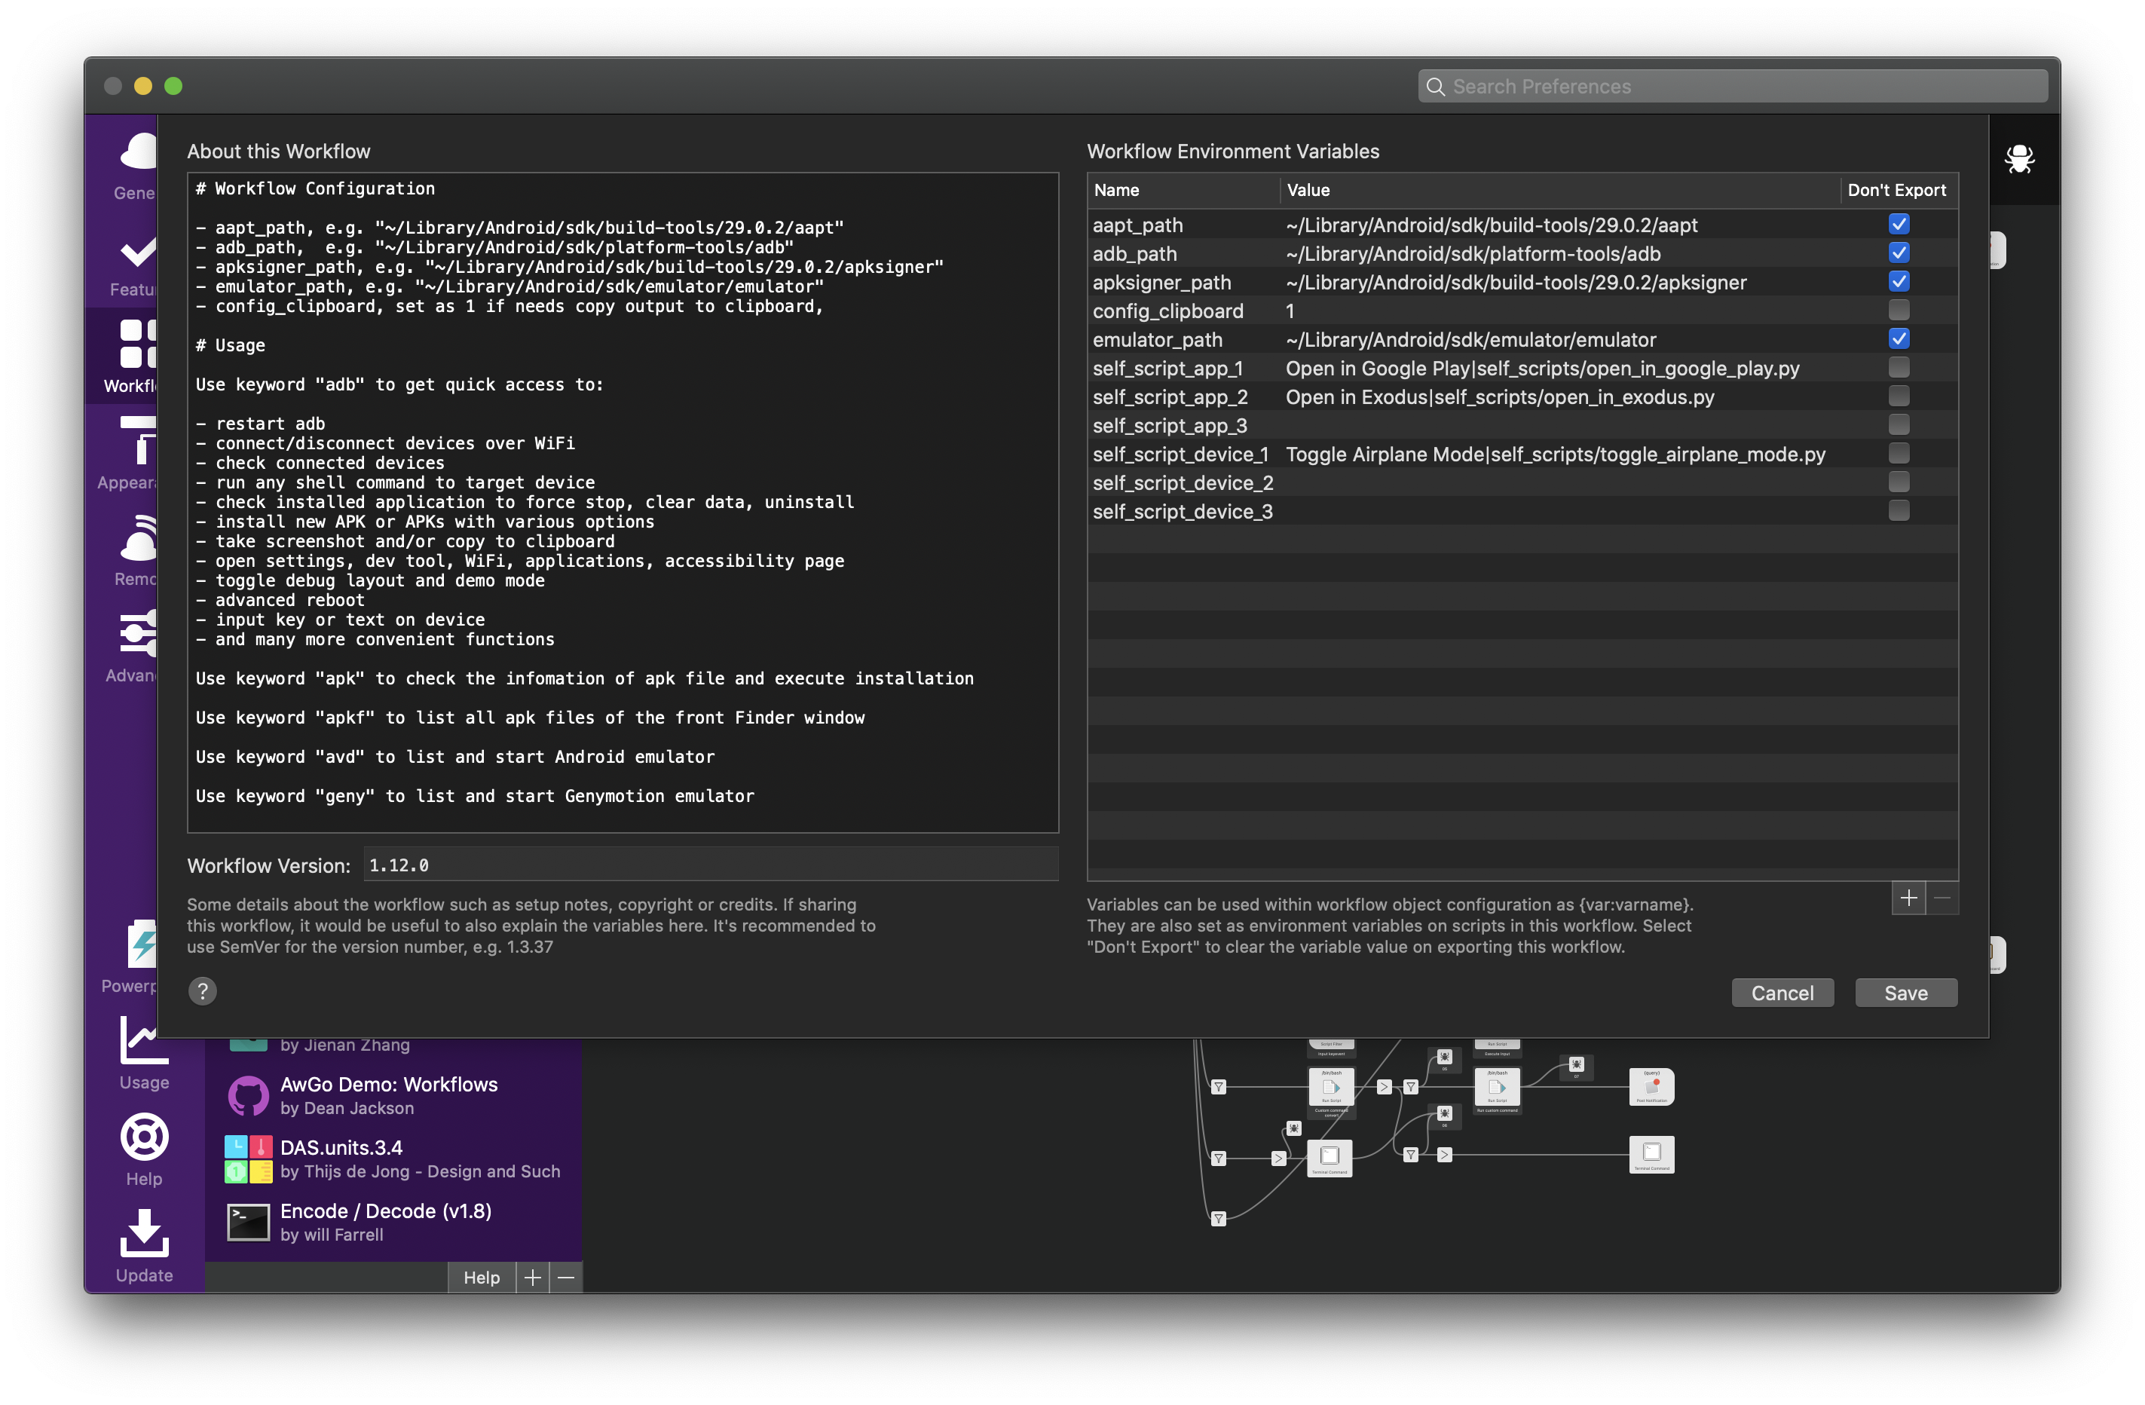Toggle Don't Export for emulator_path

coord(1898,339)
